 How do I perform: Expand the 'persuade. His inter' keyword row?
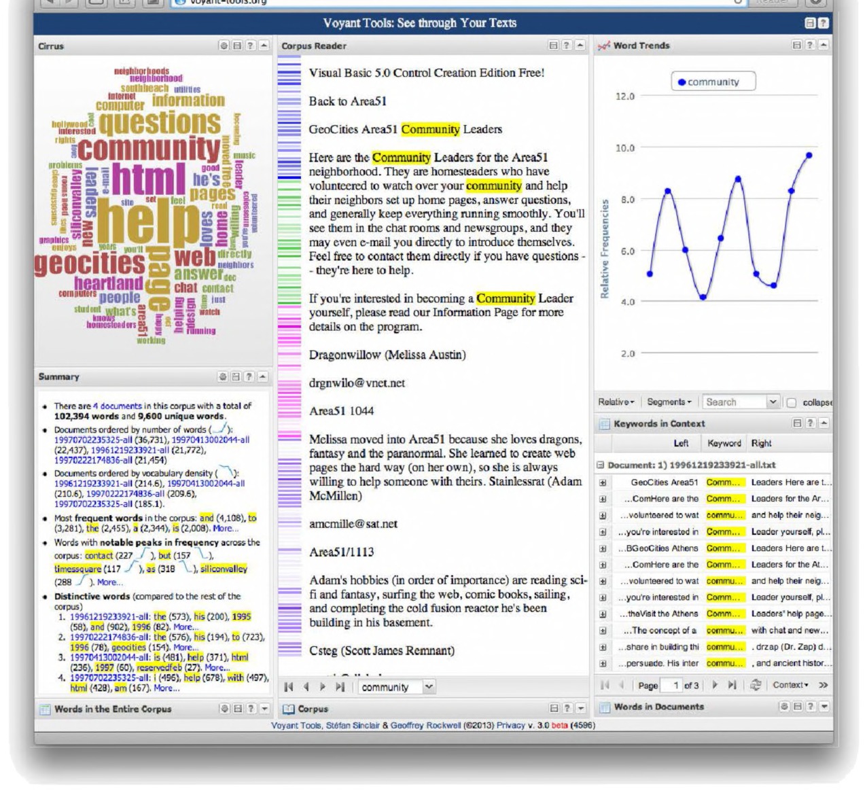[x=603, y=663]
